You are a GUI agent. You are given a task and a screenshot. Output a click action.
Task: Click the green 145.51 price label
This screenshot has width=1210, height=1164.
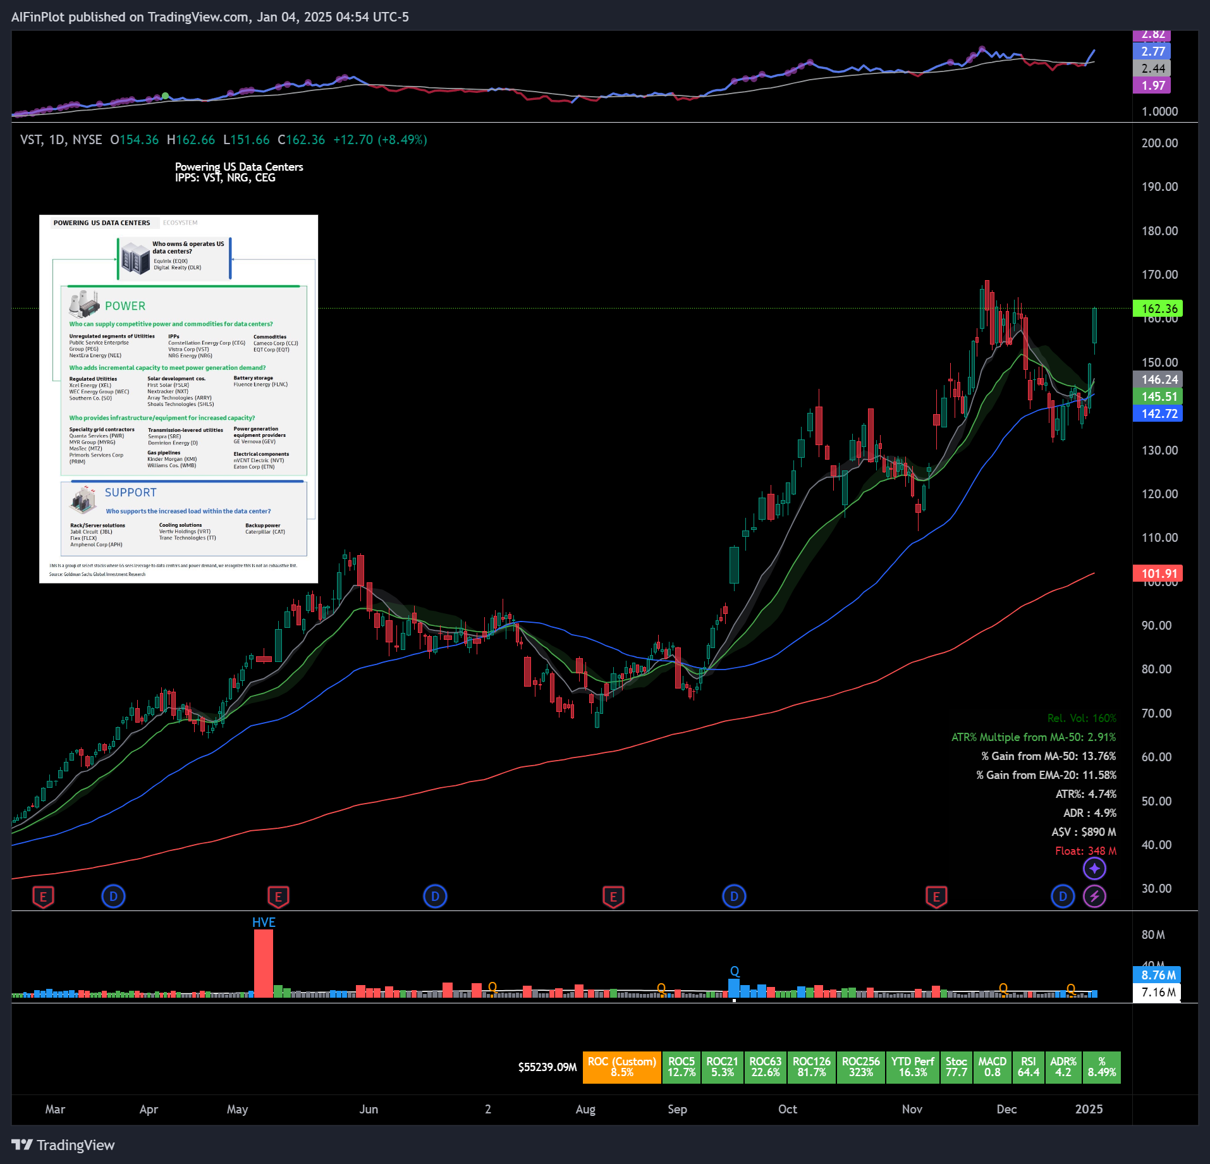click(1158, 396)
